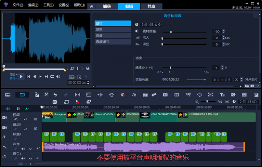
Task: Open the 帮助 menu
Action: click(79, 5)
